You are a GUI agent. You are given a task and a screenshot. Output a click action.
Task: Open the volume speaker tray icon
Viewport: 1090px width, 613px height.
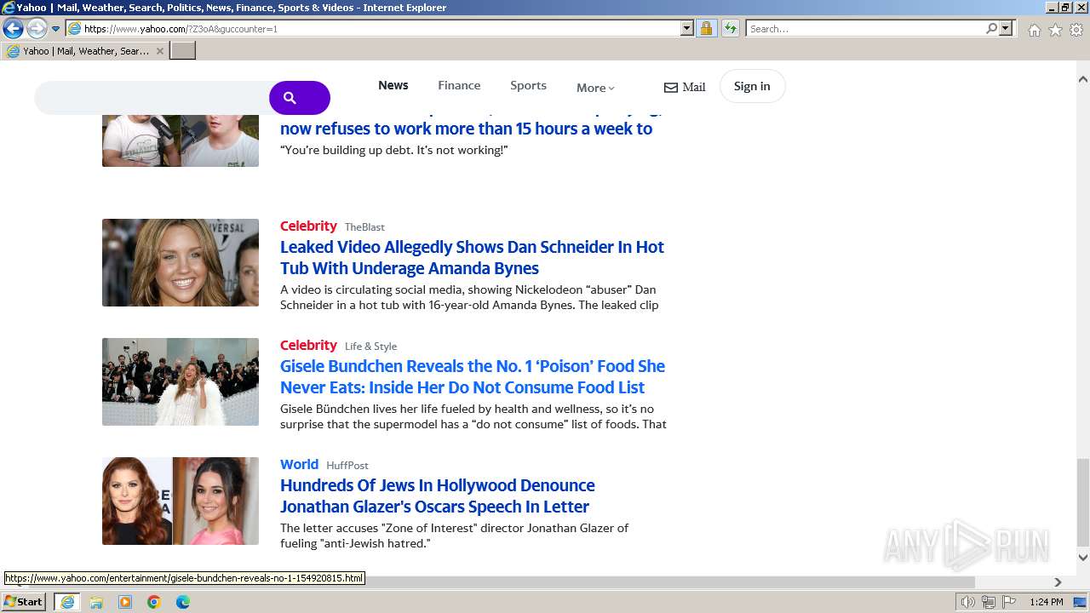click(x=968, y=602)
